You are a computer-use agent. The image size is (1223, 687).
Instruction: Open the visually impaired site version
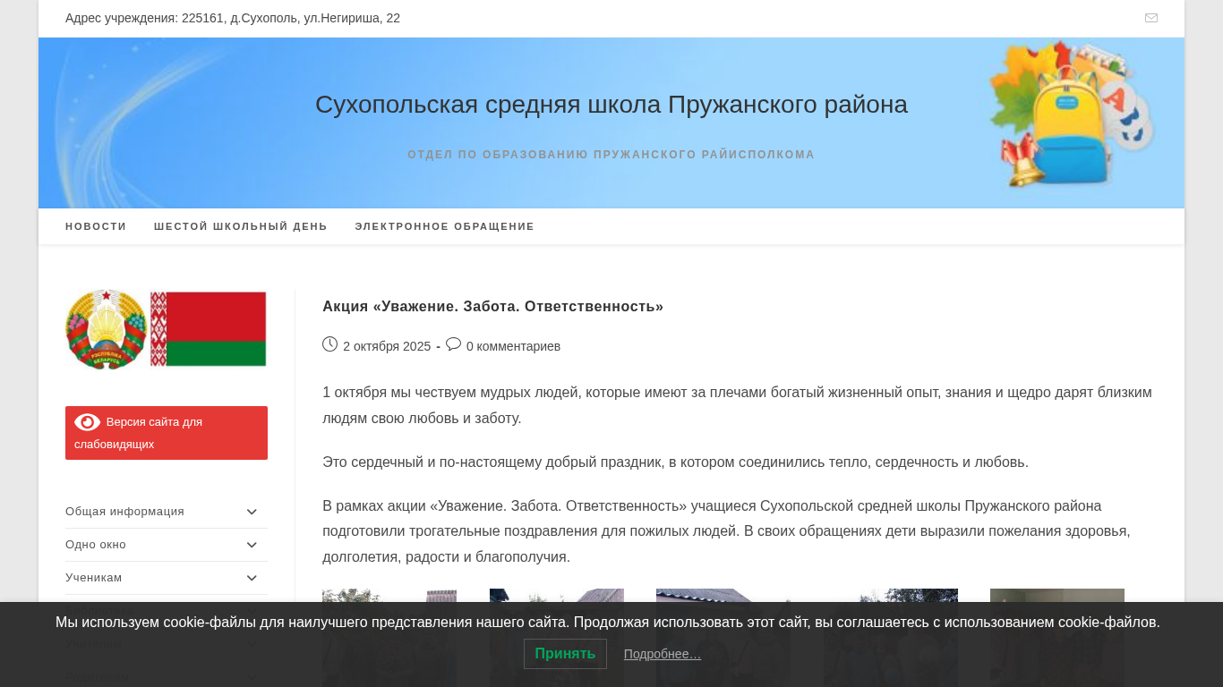(167, 433)
